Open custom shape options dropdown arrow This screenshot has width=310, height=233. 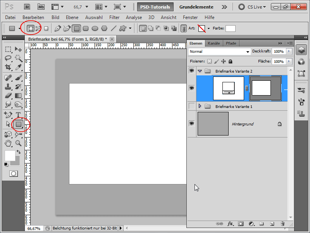(x=130, y=28)
